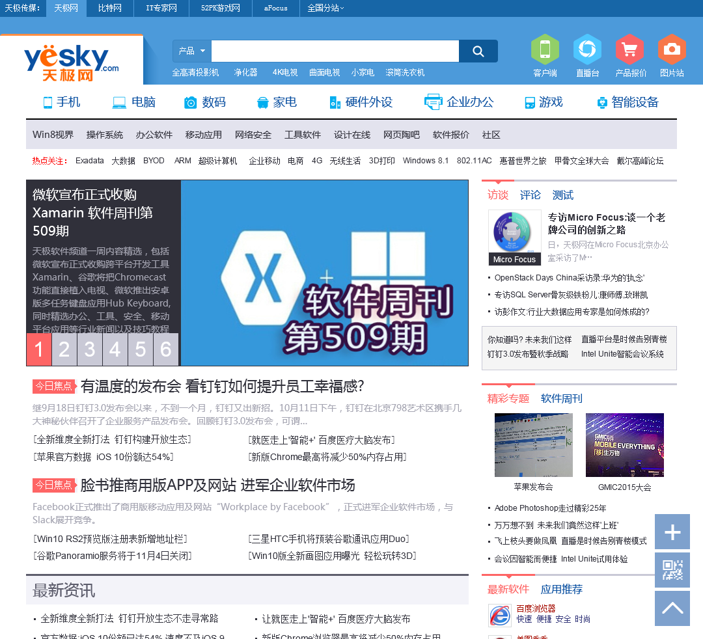Image resolution: width=703 pixels, height=639 pixels.
Task: Select the 最新软件 tab
Action: point(508,589)
